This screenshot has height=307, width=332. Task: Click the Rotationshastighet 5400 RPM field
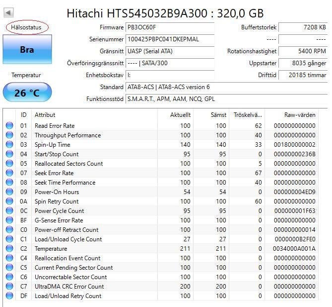tap(302, 51)
